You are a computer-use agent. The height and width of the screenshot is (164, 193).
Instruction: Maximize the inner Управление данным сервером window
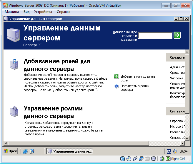tap(181, 19)
